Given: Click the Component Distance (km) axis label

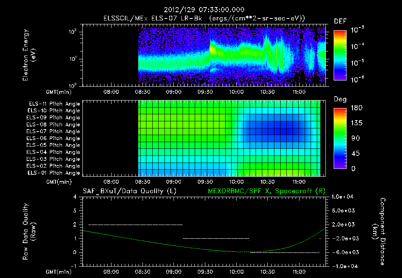Looking at the screenshot, I should coord(379,232).
